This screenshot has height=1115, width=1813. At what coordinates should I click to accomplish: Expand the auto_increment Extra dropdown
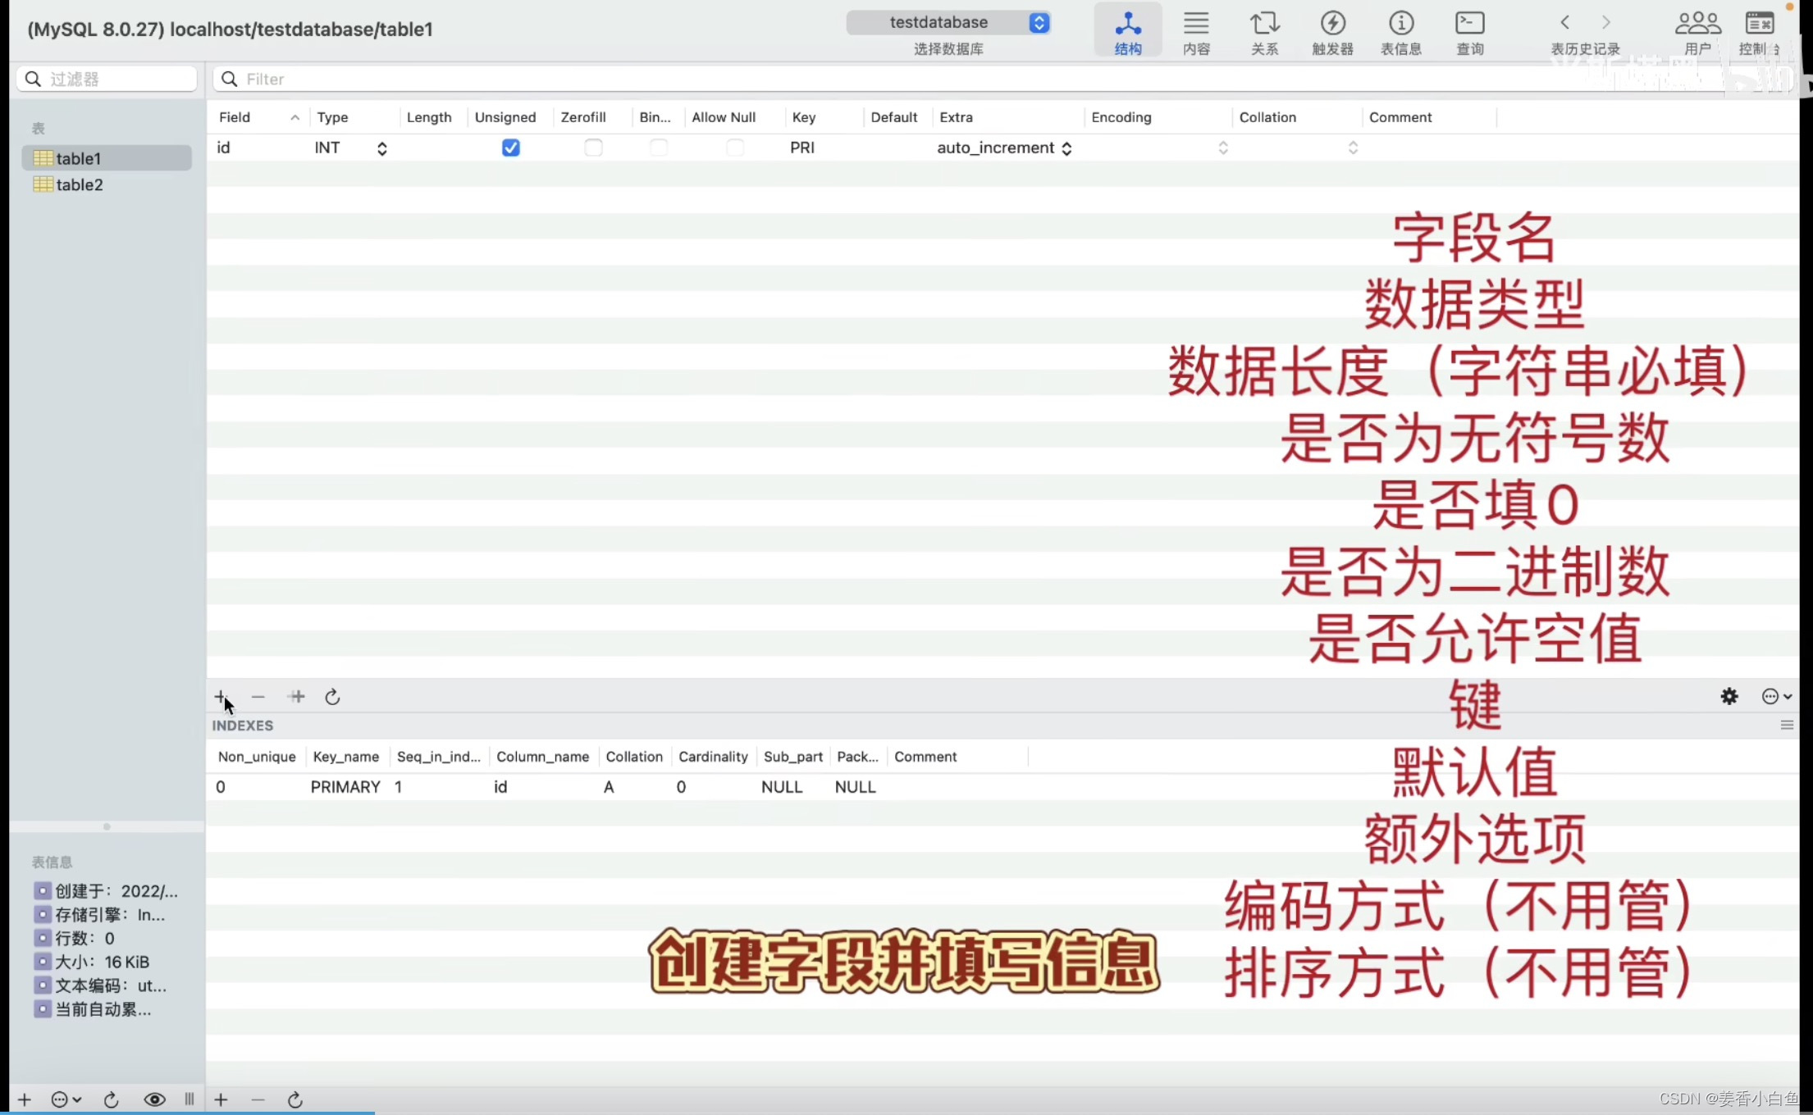point(1067,148)
